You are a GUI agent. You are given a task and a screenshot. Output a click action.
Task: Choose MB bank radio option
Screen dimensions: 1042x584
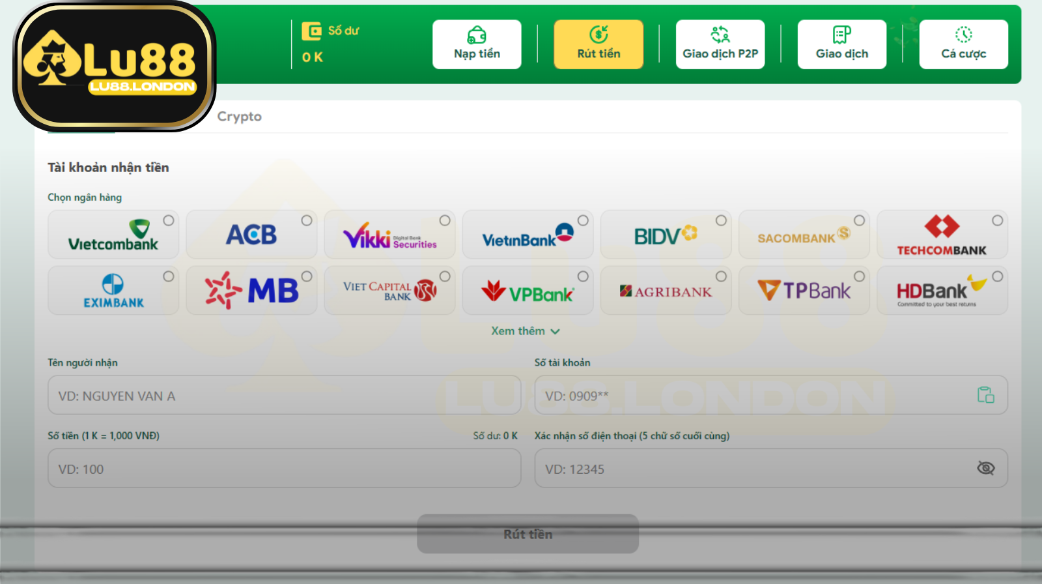click(x=307, y=277)
